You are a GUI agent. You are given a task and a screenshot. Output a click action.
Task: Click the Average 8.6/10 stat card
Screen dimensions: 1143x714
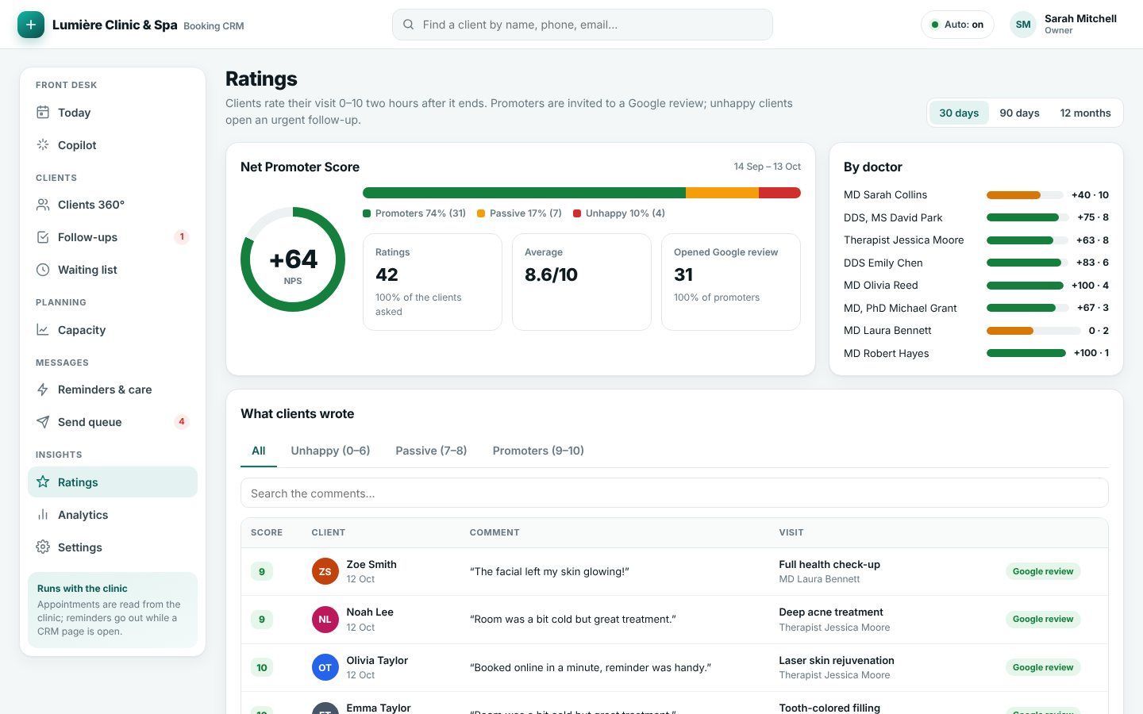coord(582,282)
